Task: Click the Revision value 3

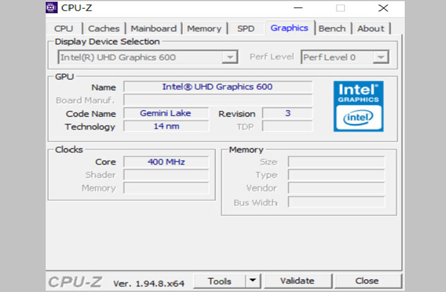Action: click(x=287, y=113)
